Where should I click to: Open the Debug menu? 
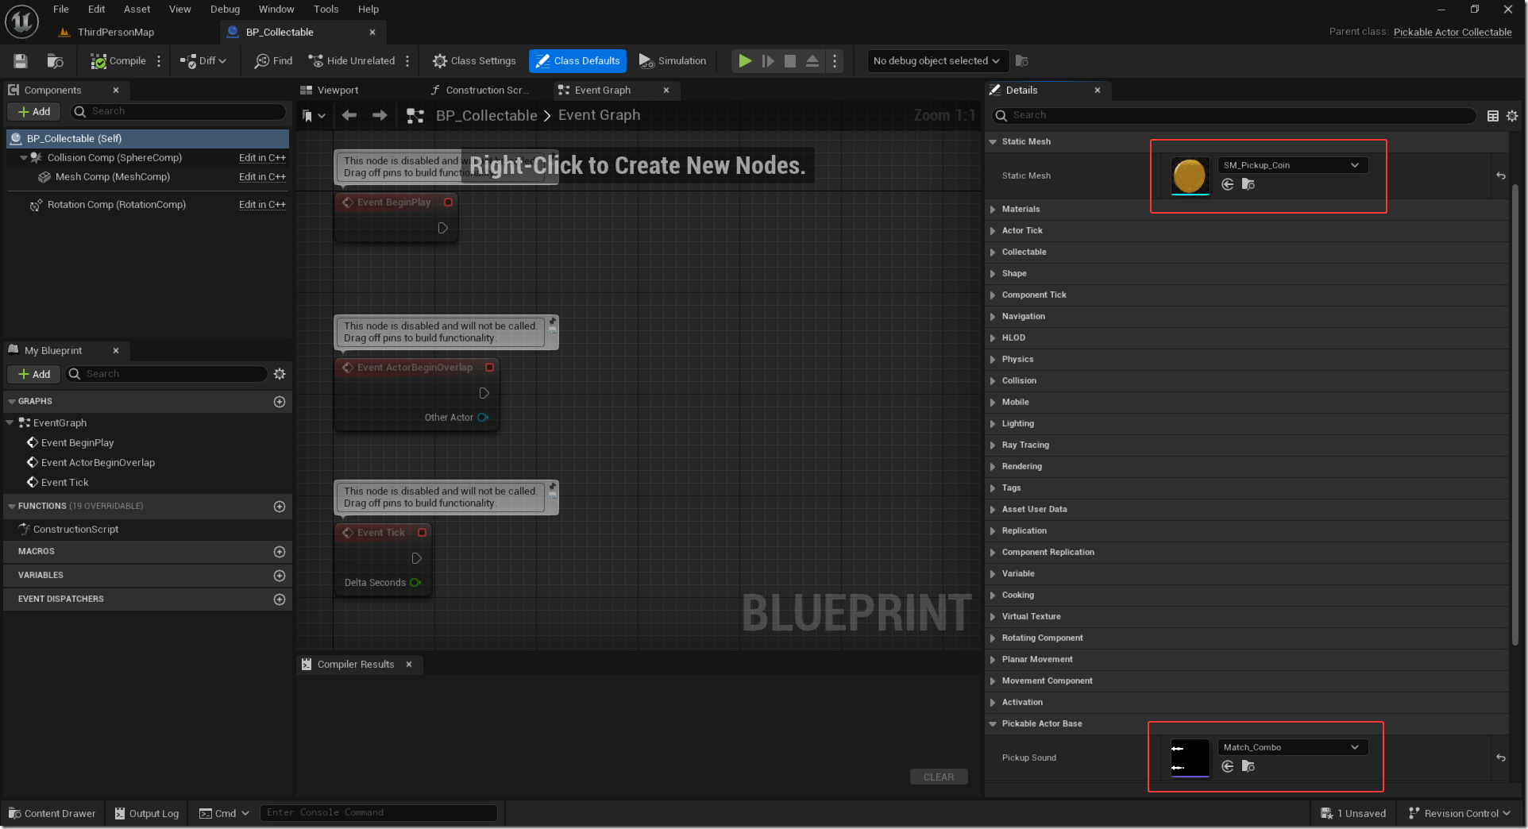coord(225,10)
